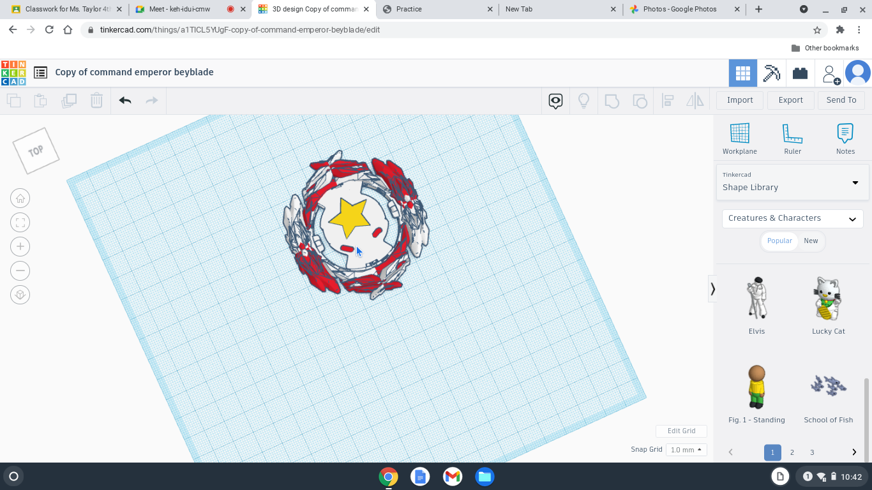Screen dimensions: 872x490
Task: Toggle orthographic view with the perspective icon
Action: point(20,294)
